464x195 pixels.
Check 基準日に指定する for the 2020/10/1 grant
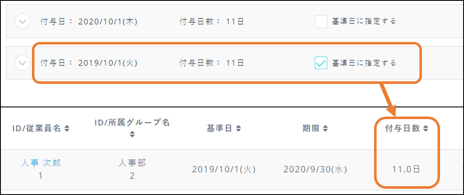(321, 21)
